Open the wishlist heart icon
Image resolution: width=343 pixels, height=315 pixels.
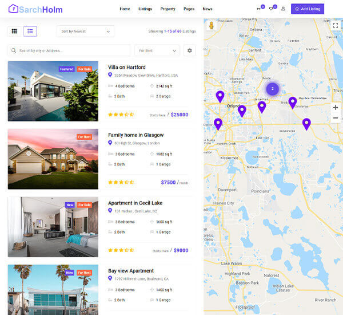[x=271, y=9]
